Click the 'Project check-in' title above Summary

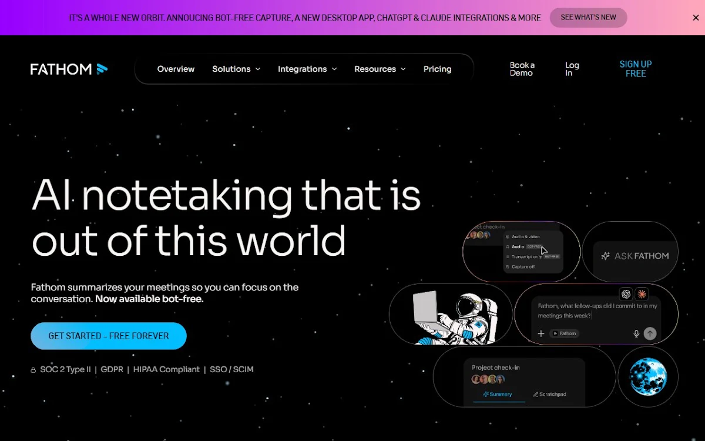(496, 367)
